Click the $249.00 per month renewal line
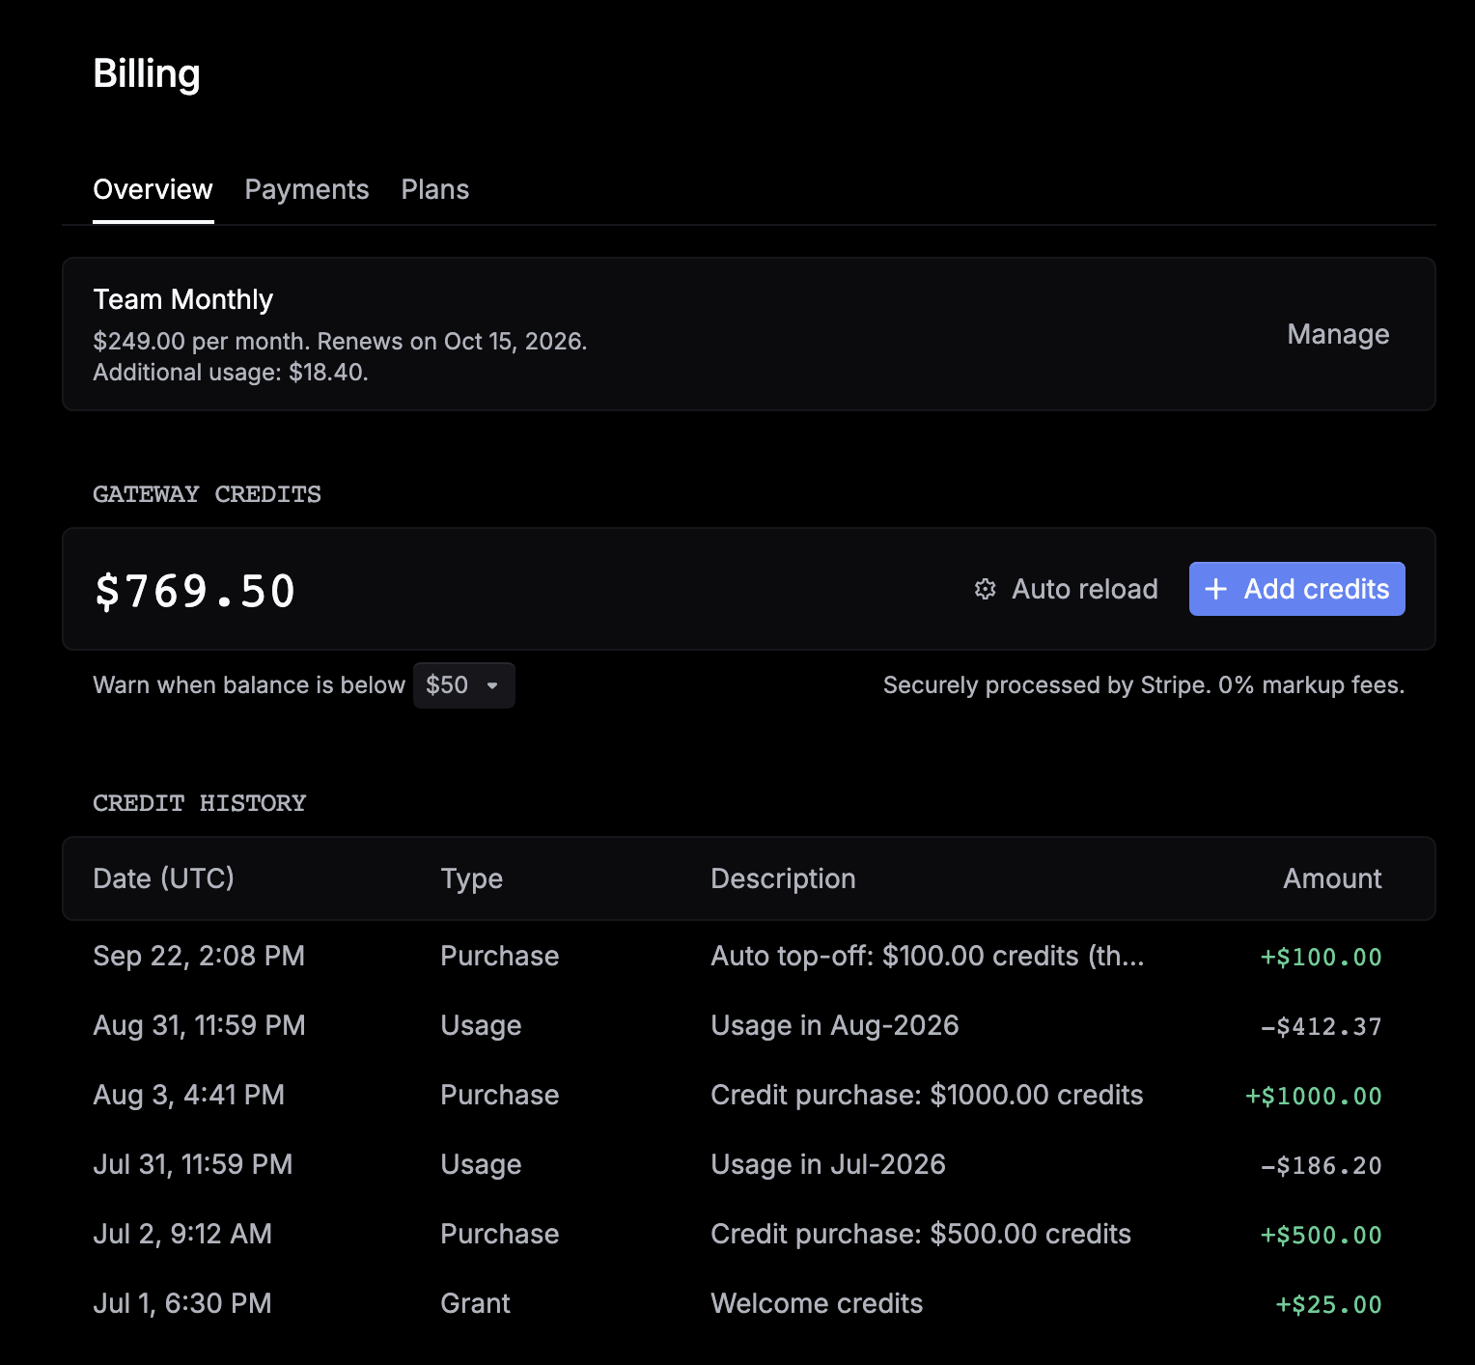Screen dimensions: 1475x1365 pyautogui.click(x=340, y=342)
